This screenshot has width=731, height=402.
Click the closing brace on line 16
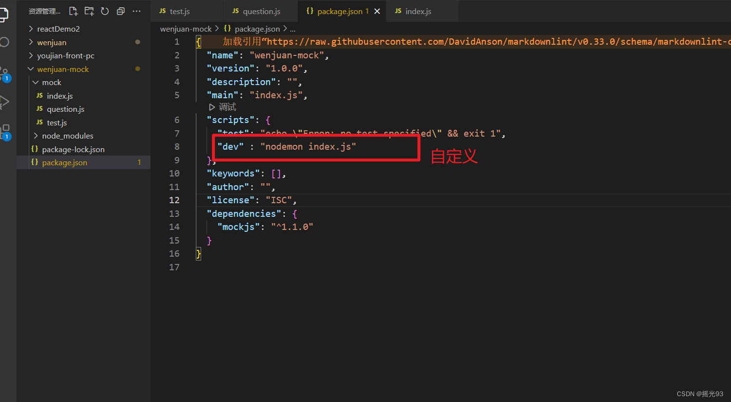tap(198, 254)
